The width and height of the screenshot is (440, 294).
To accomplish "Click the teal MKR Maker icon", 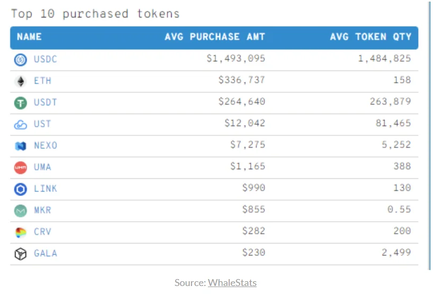I will (20, 211).
